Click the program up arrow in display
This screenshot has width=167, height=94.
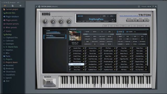[112, 19]
